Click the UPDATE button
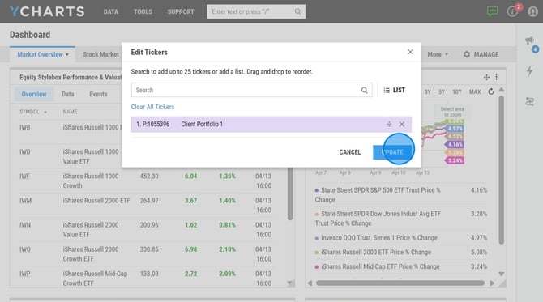 click(x=392, y=152)
